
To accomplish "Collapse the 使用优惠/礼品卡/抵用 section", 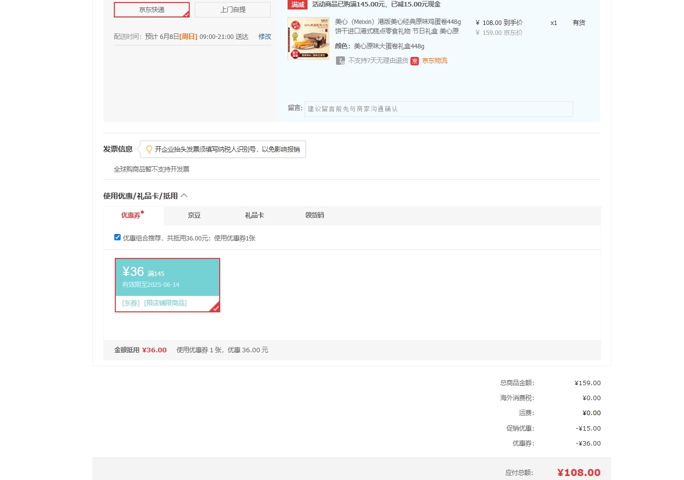I will (x=184, y=196).
